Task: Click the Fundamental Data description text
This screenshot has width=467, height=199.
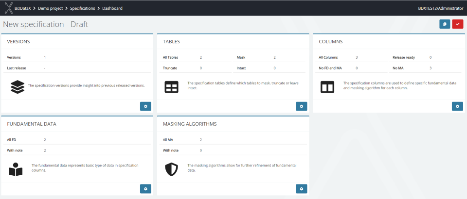Action: click(x=85, y=168)
